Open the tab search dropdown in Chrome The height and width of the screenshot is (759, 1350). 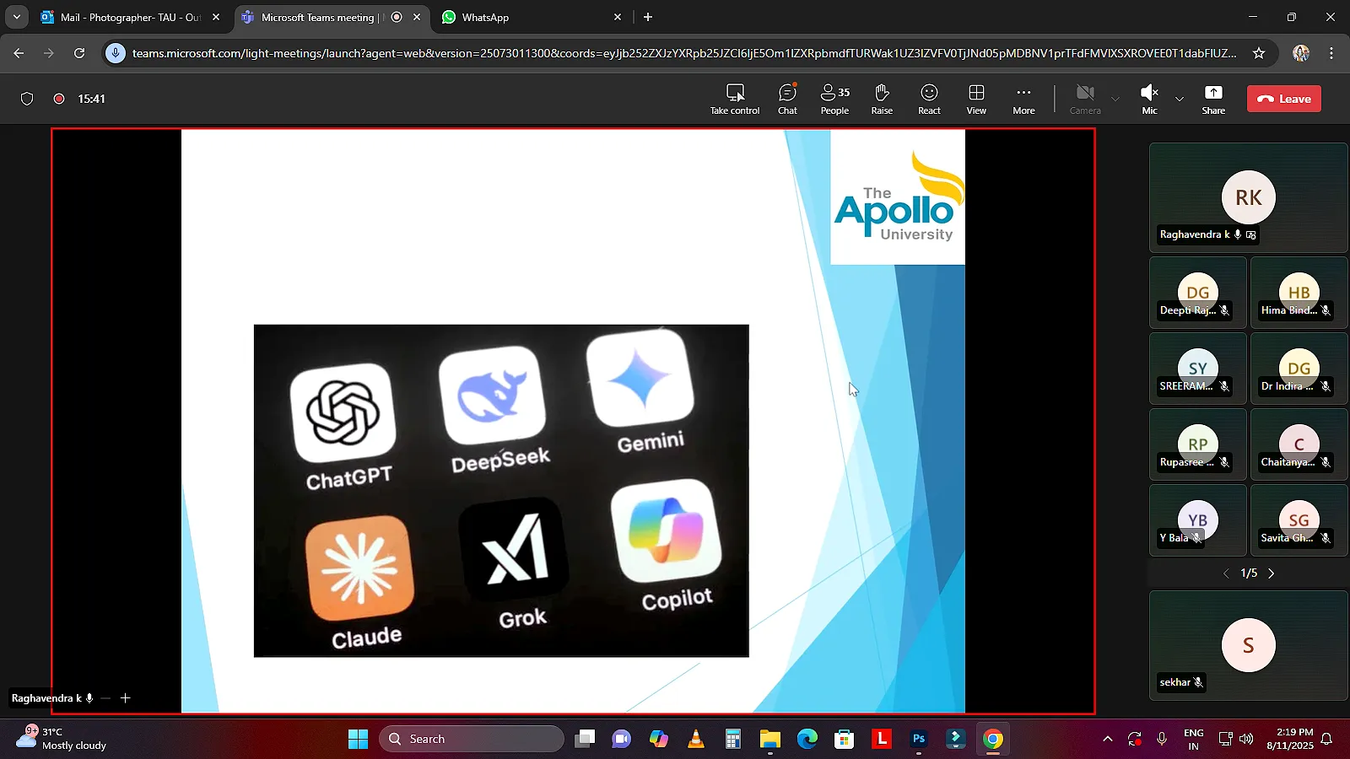[x=16, y=17]
